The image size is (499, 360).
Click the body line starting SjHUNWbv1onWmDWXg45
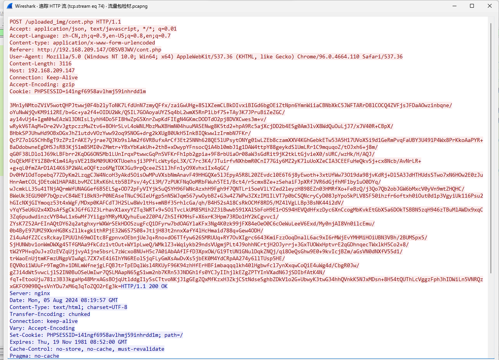pos(209,244)
